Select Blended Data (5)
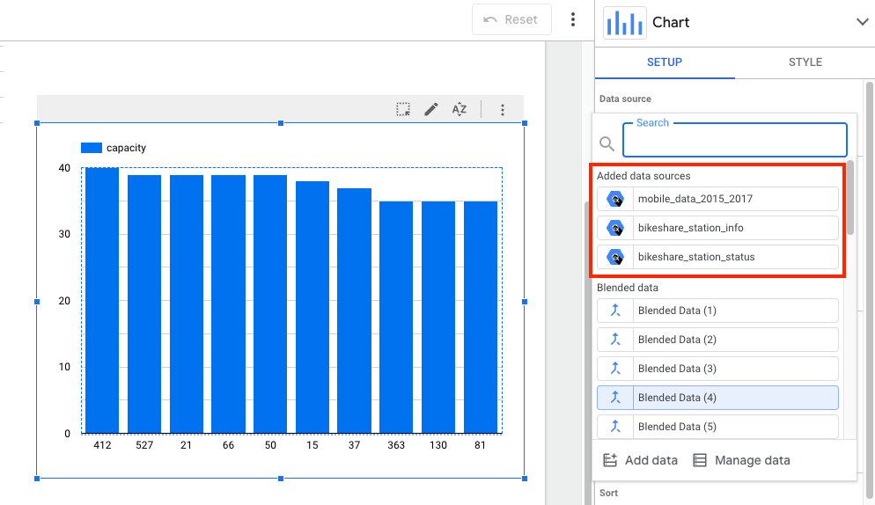875x505 pixels. 717,427
